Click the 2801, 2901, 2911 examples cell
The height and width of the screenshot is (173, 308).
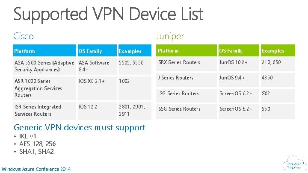pos(132,110)
